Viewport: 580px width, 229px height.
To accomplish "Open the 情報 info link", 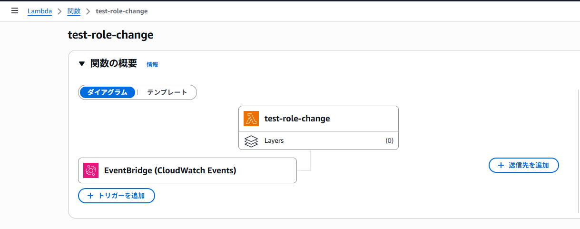I will [152, 65].
